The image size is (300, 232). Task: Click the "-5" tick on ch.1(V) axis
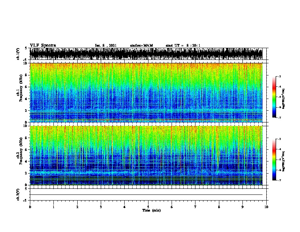click(25, 60)
